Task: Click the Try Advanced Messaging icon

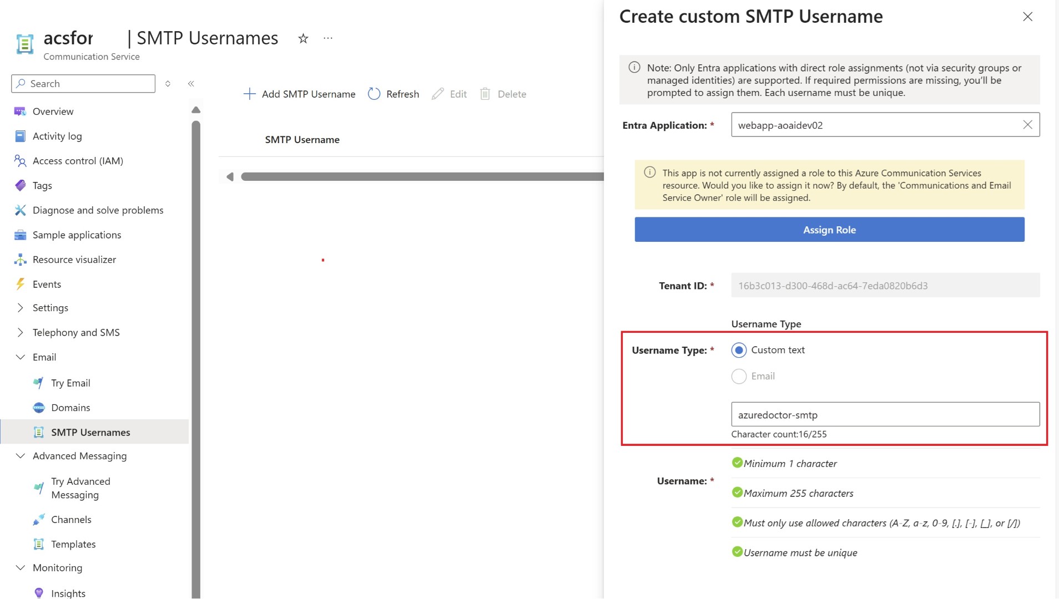Action: (x=38, y=488)
